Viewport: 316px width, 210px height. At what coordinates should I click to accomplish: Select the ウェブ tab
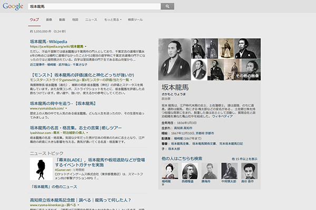[34, 19]
